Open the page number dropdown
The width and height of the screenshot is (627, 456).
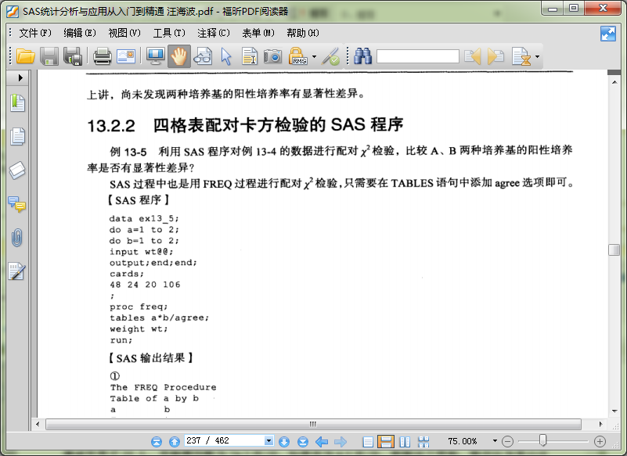(x=268, y=441)
